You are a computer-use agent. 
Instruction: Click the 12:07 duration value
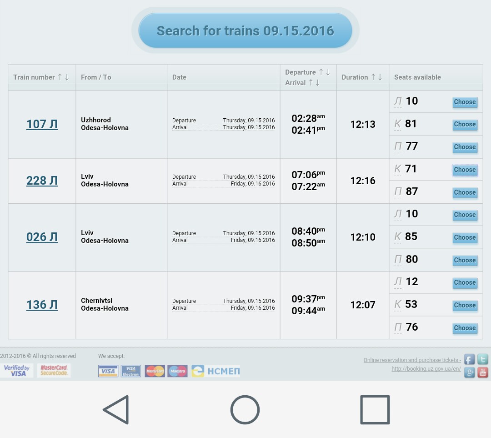pos(363,305)
